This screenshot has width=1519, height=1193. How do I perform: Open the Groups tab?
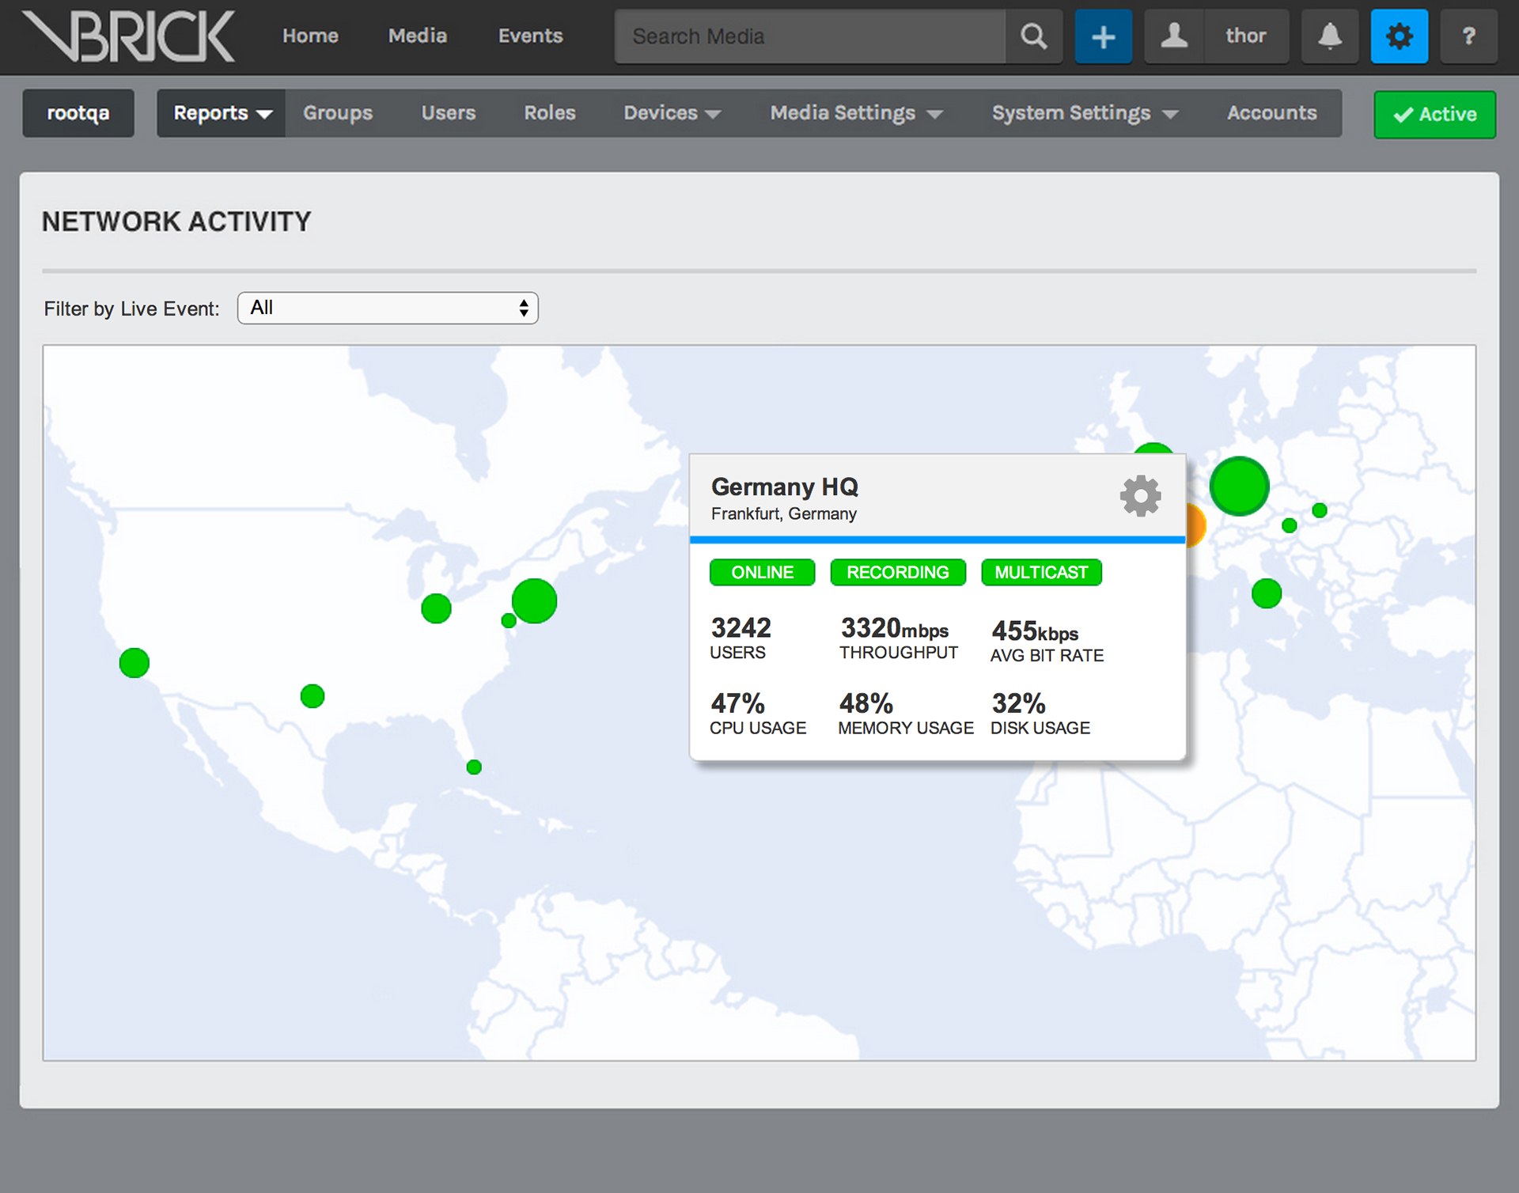click(338, 113)
